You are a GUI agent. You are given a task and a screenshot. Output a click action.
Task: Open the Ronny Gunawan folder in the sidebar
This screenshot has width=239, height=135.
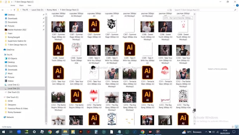14,112
